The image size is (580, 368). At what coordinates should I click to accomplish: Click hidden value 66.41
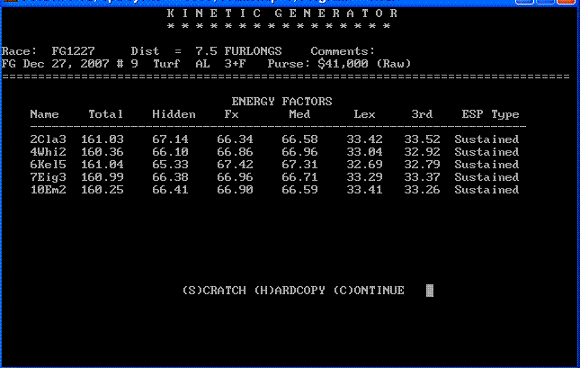coord(170,190)
